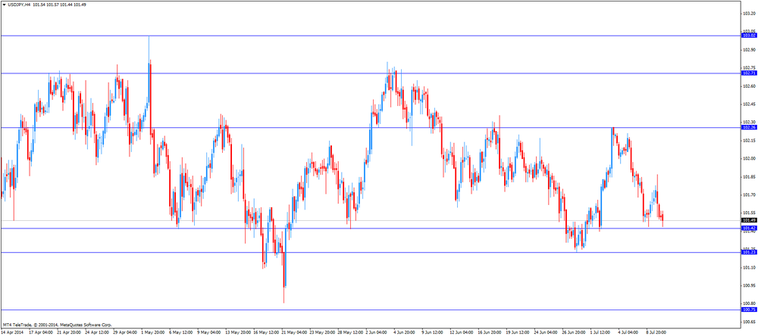Viewport: 758px width, 336px height.
Task: Click the 100.65 price axis label
Action: tap(750, 322)
